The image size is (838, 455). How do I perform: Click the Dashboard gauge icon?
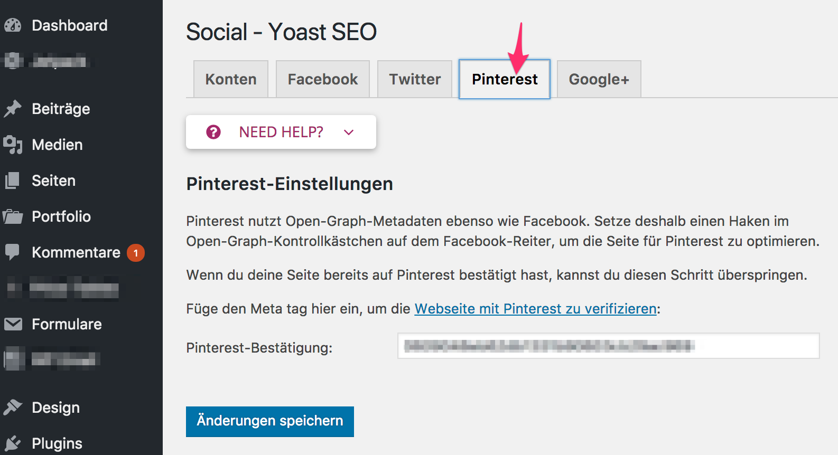click(x=13, y=25)
